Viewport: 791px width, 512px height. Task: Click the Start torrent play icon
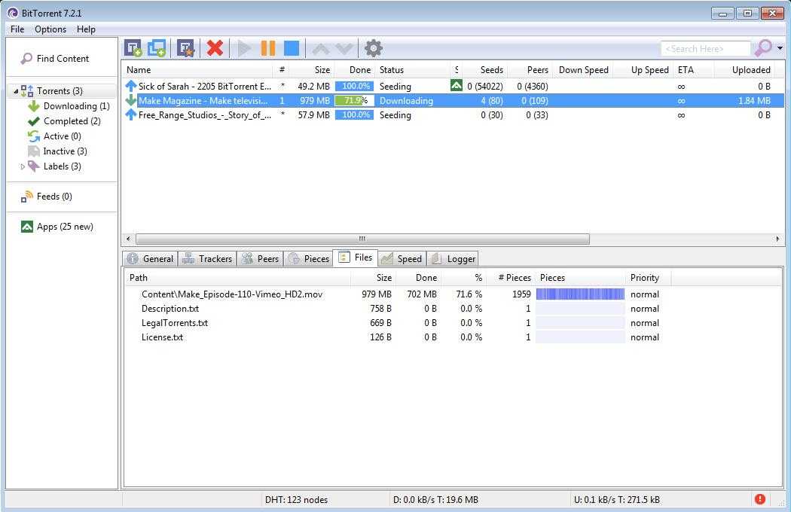[245, 48]
